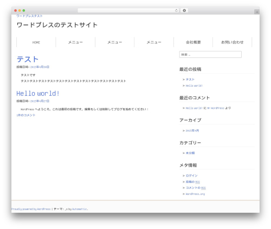Click the アーカイブ widget heading
This screenshot has height=229, width=271.
tap(190, 120)
